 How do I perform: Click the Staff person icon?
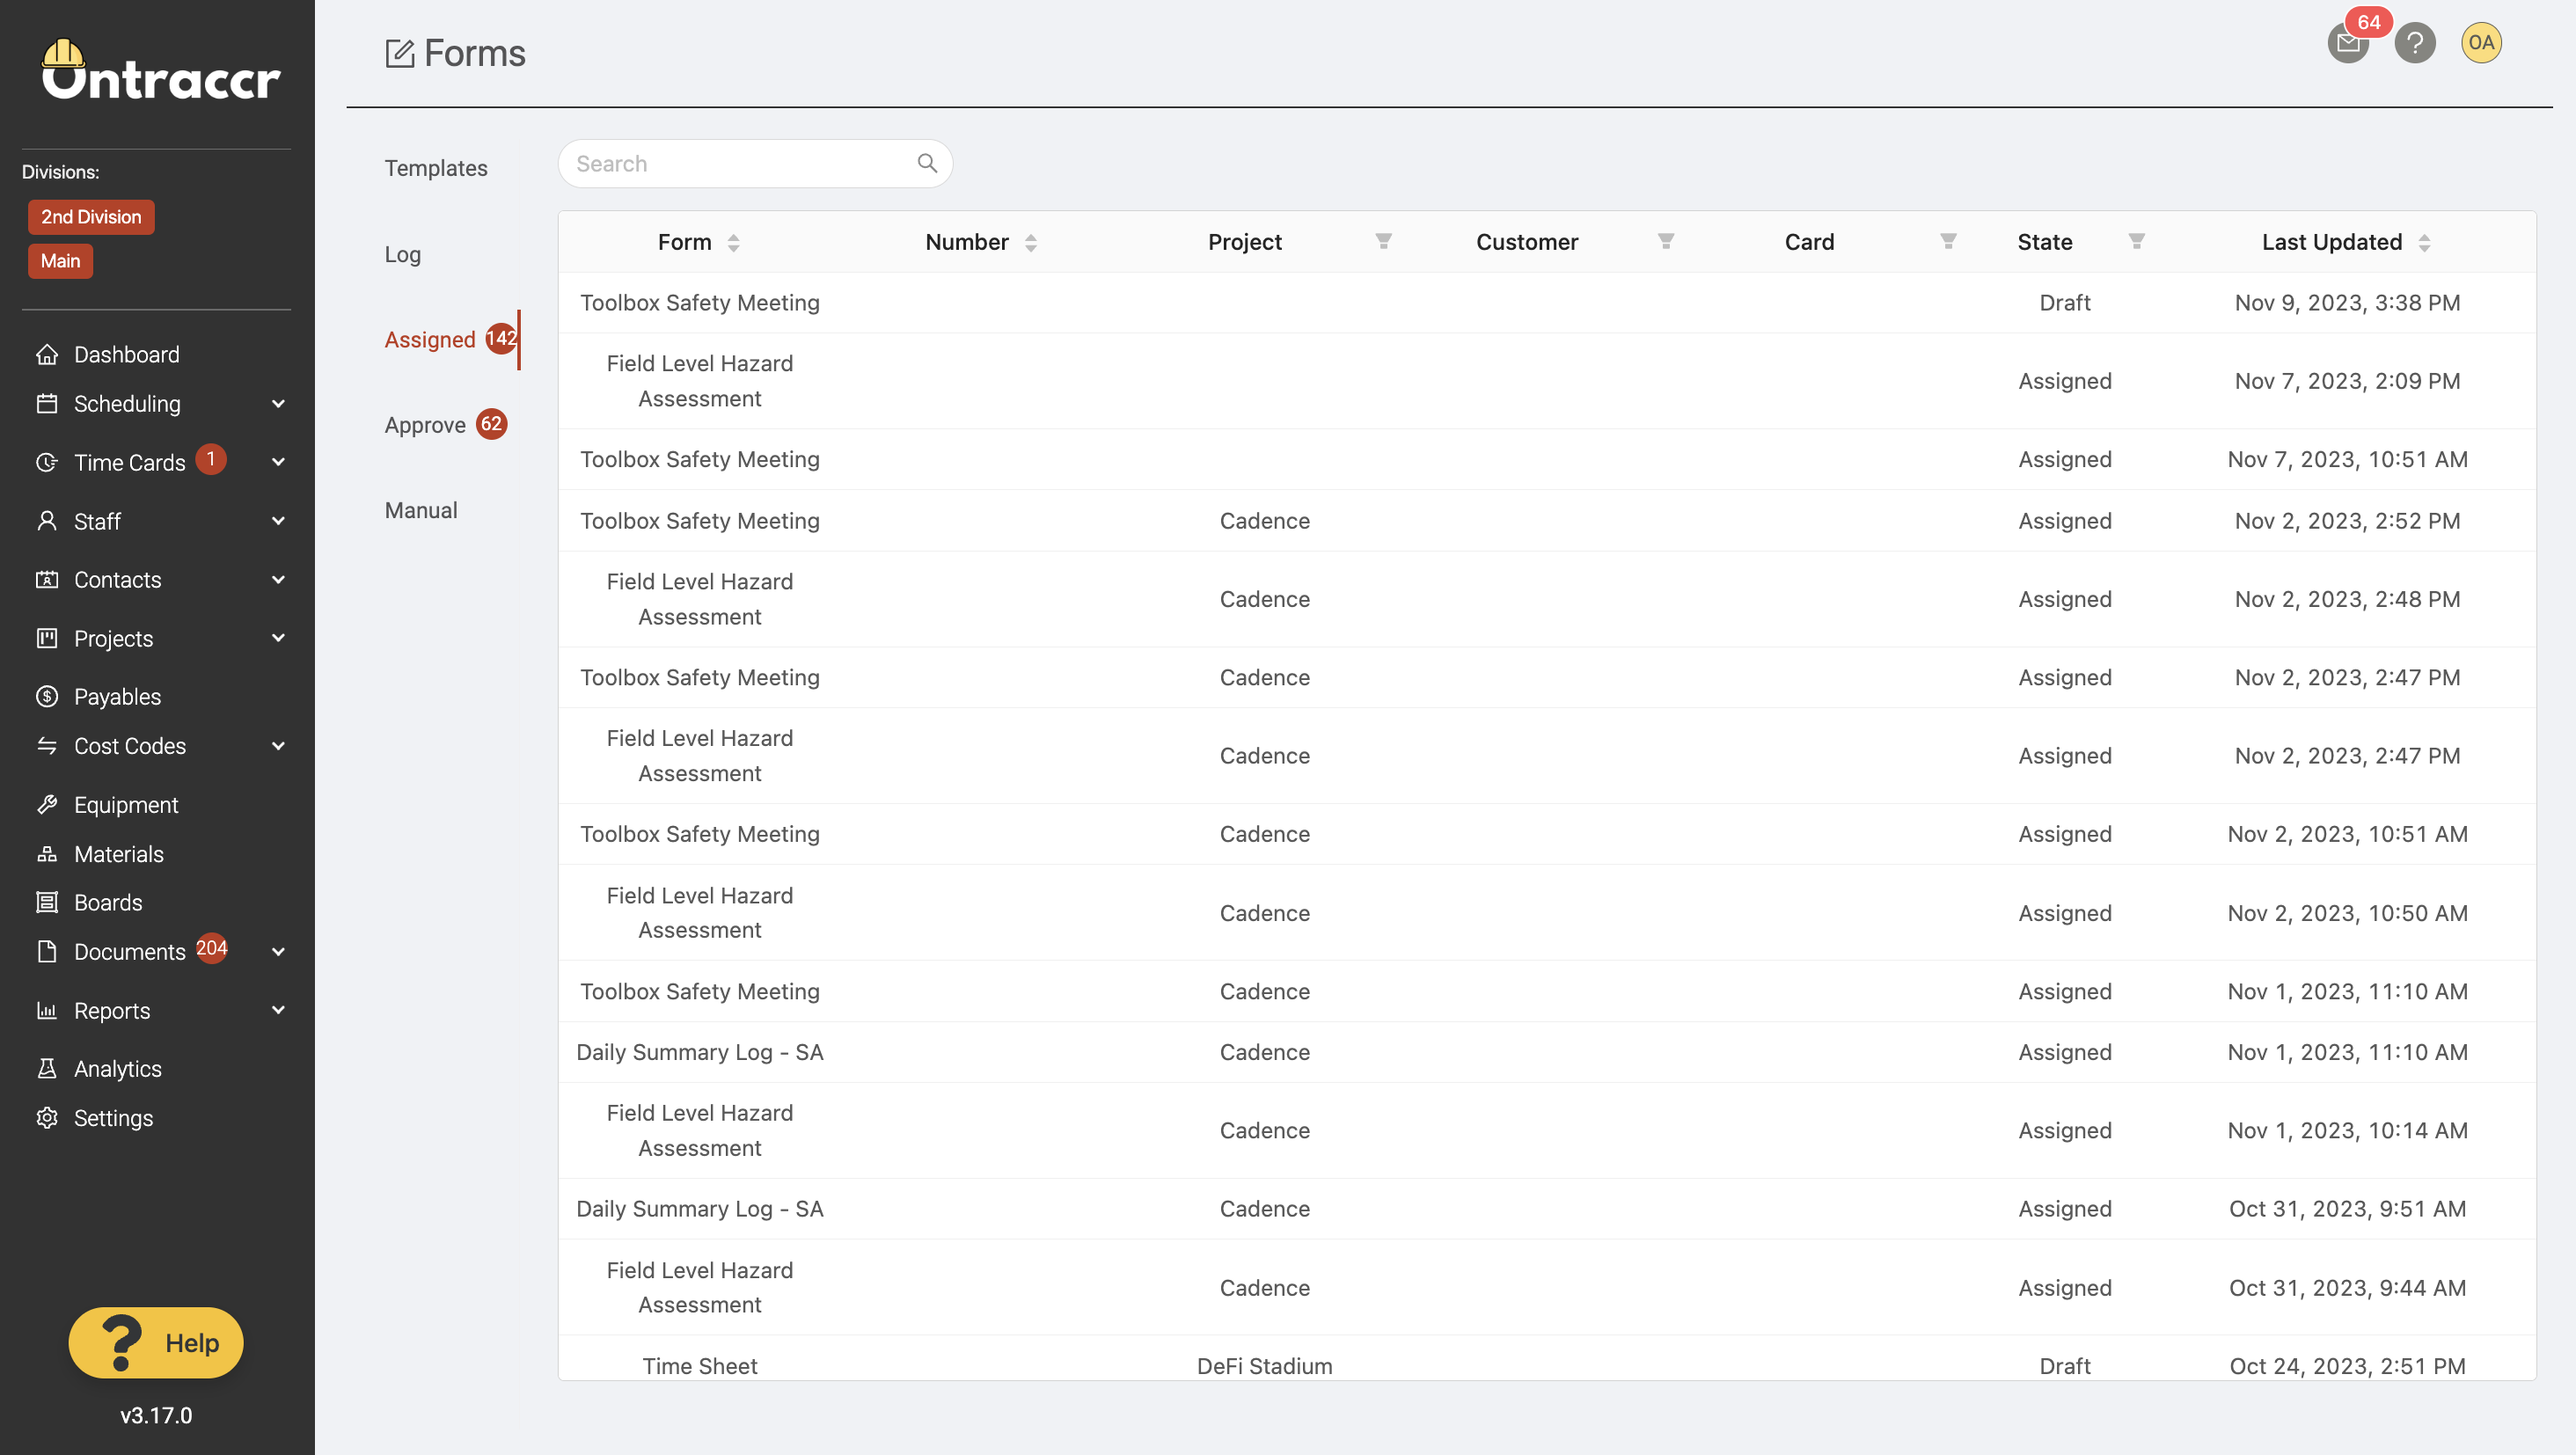47,521
